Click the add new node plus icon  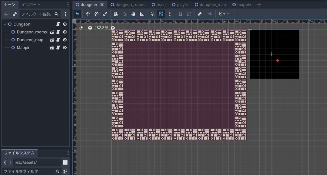pyautogui.click(x=6, y=14)
